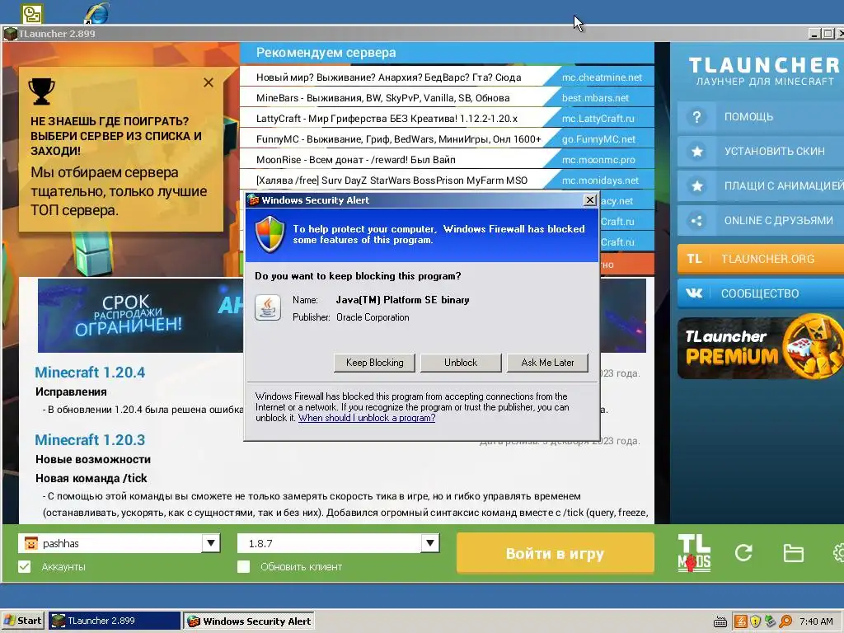
Task: Select server row 'Новый мир? Выживание? Анархия?'
Action: [x=448, y=77]
